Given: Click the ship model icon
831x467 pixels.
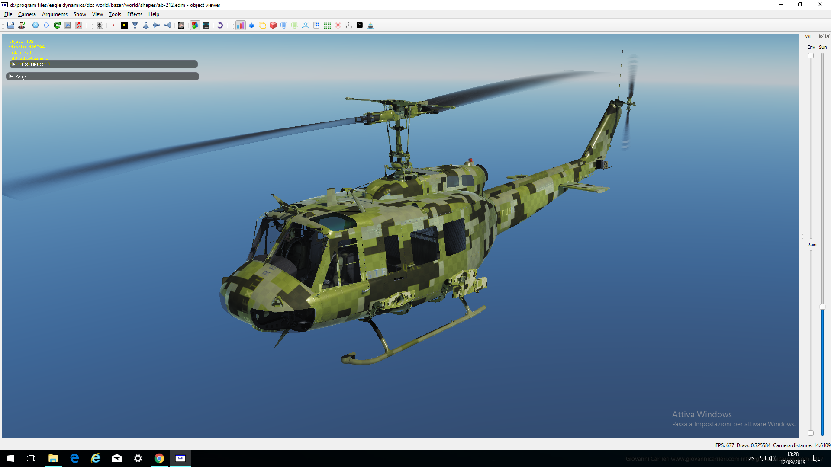Looking at the screenshot, I should [370, 25].
